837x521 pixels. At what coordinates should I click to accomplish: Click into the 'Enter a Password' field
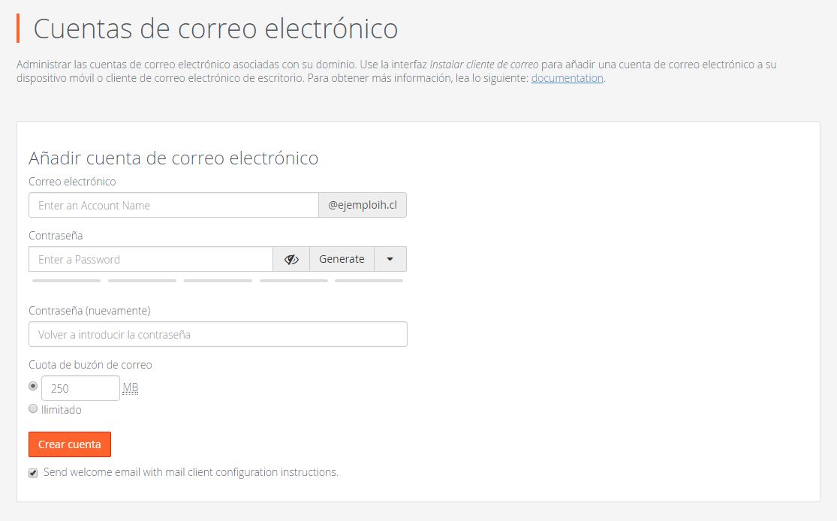coord(151,260)
